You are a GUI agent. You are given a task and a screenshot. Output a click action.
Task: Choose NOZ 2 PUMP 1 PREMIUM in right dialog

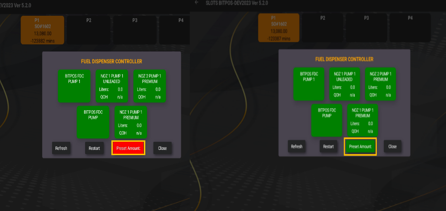tap(381, 84)
